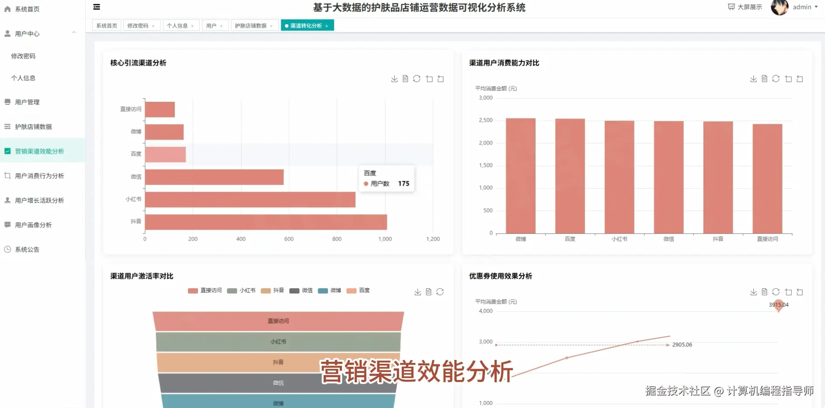Click the 抖音 horizontal bar
The height and width of the screenshot is (408, 825).
click(266, 222)
